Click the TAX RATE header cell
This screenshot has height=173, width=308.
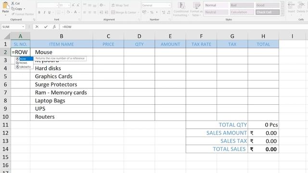point(201,44)
